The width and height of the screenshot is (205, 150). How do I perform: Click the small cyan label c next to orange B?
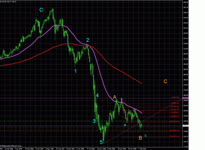146,136
